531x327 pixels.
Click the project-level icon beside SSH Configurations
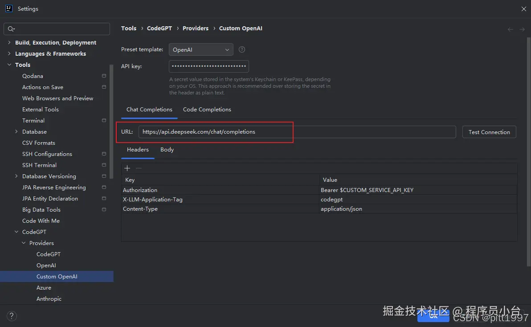tap(104, 154)
